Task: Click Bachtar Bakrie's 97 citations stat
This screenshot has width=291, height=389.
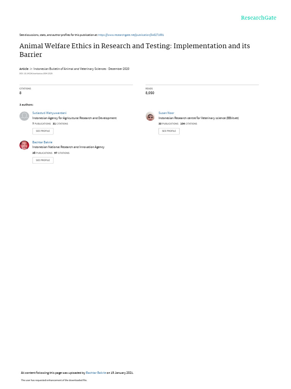Action: pos(62,153)
